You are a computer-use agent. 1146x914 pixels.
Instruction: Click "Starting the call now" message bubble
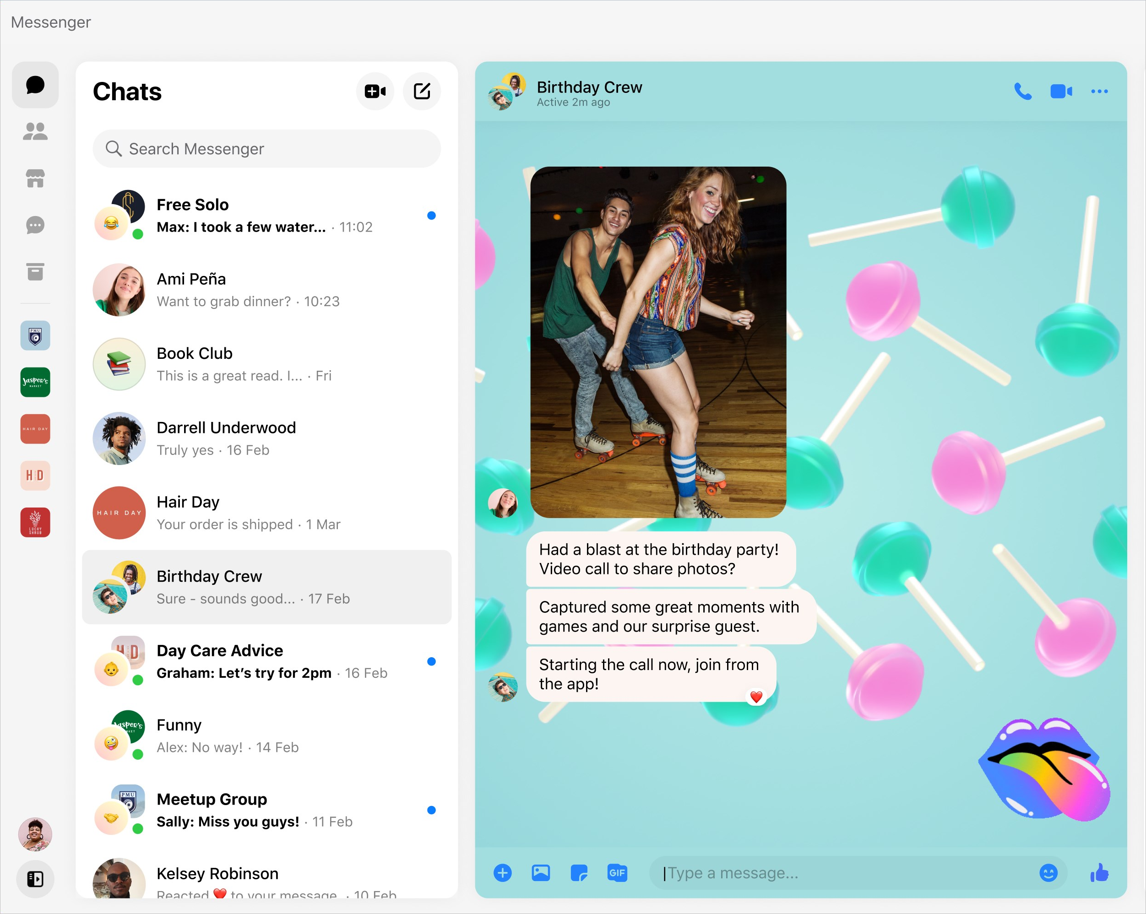pyautogui.click(x=651, y=674)
